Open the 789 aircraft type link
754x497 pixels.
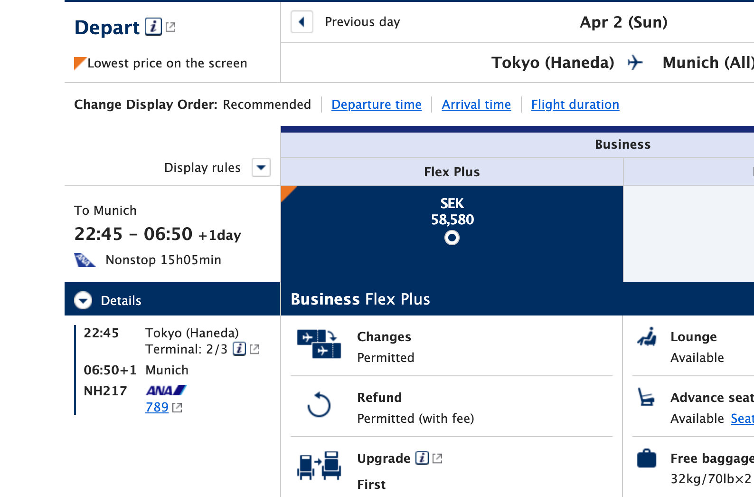pos(157,407)
